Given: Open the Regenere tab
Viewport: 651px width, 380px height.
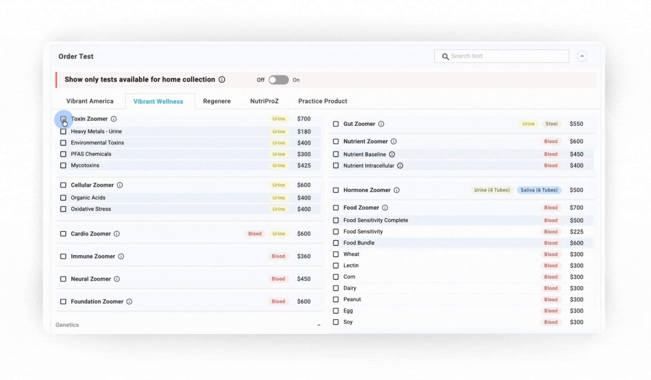Looking at the screenshot, I should point(217,101).
